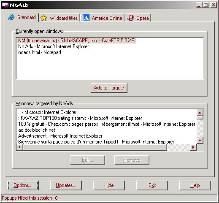Open the Opera tab
Screen dimensions: 219x203
138,18
